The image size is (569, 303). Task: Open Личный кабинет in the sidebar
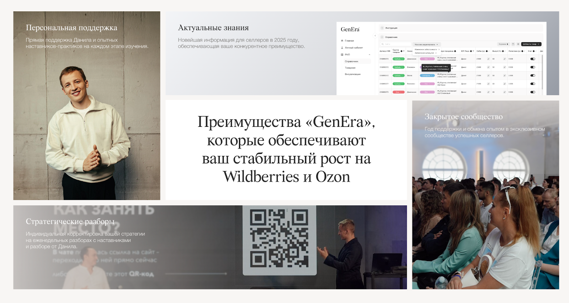(354, 48)
